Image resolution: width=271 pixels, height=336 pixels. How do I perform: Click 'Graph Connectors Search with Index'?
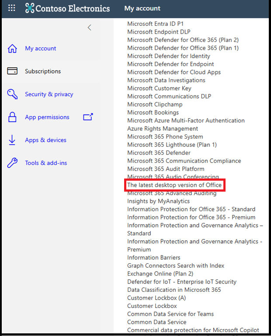pyautogui.click(x=176, y=266)
